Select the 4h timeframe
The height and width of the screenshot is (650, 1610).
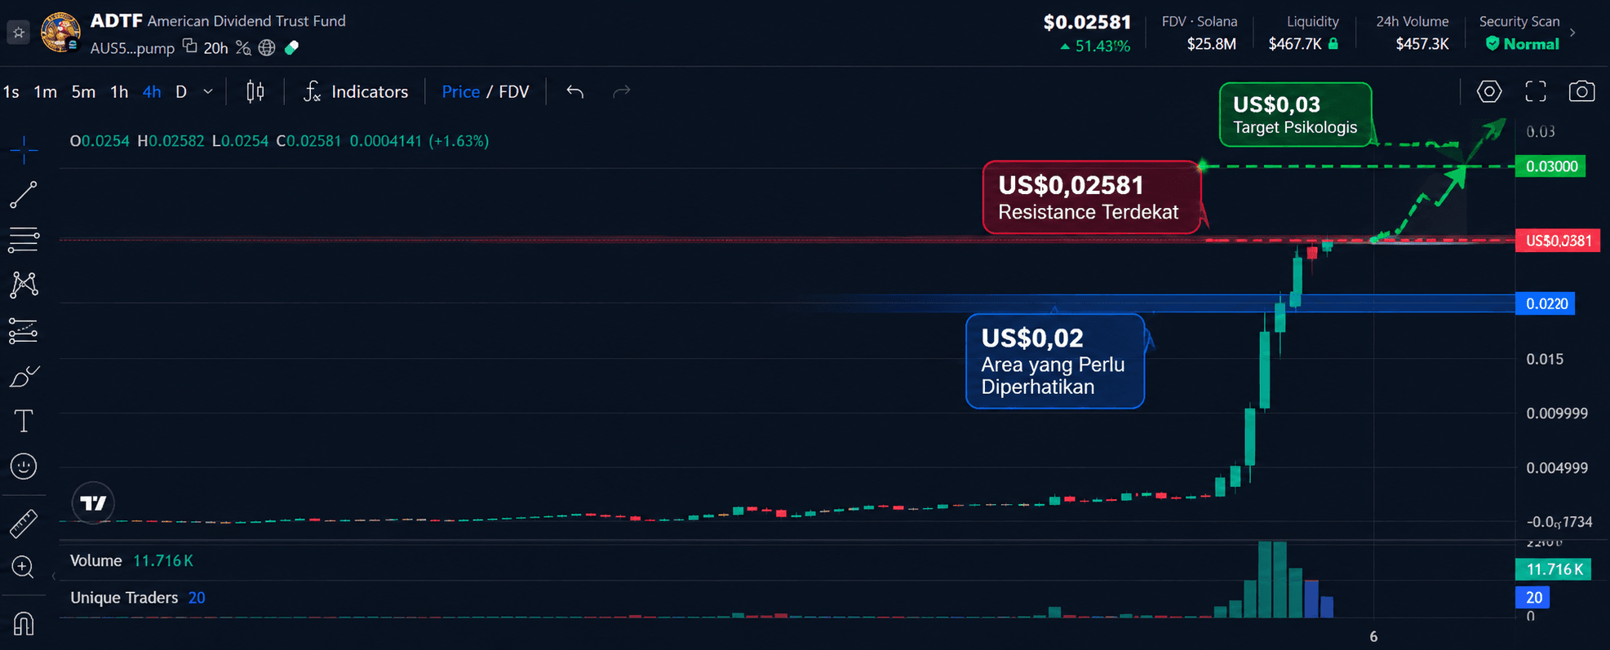click(x=152, y=91)
